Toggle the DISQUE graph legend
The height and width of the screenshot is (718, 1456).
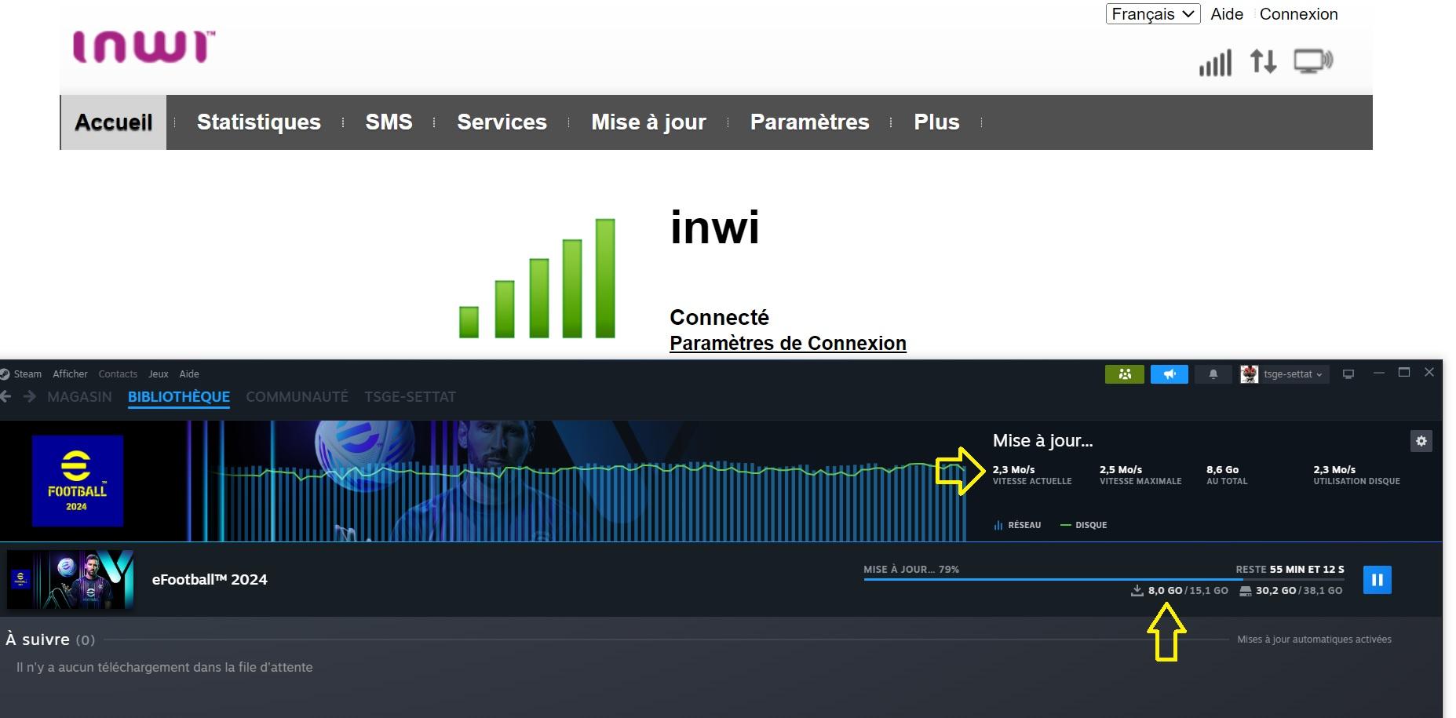click(1084, 525)
